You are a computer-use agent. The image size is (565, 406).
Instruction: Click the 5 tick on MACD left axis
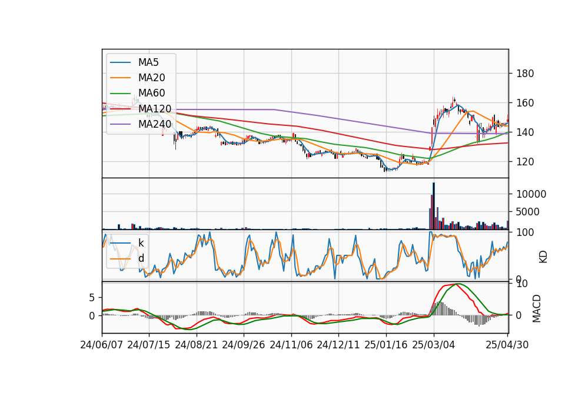[x=92, y=298]
